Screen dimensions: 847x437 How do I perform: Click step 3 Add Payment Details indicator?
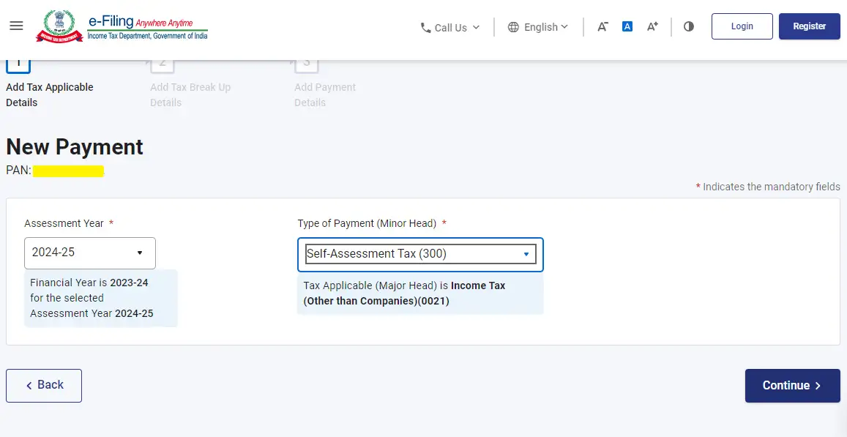point(306,62)
